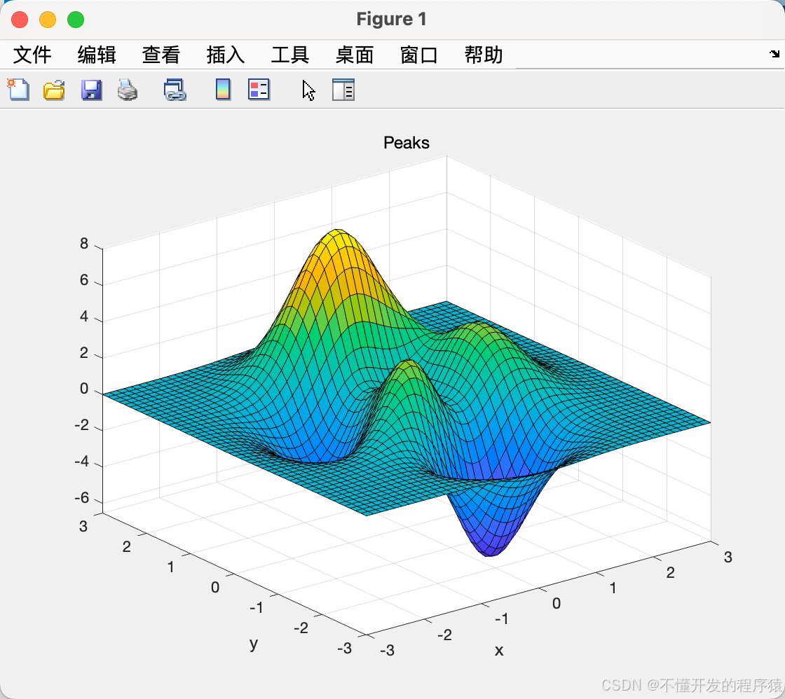Screen dimensions: 785x699
Task: Open the 工具 menu
Action: point(289,55)
